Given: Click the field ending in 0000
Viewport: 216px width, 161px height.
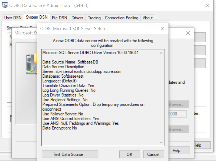Looking at the screenshot, I should point(177,114).
